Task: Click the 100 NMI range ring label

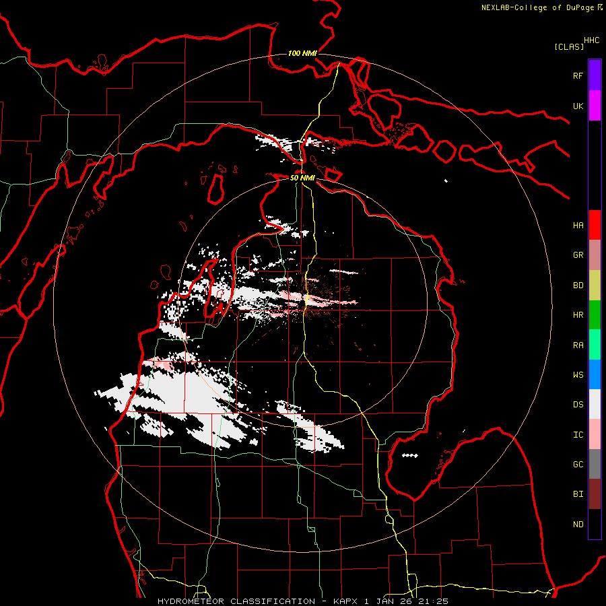Action: (302, 53)
